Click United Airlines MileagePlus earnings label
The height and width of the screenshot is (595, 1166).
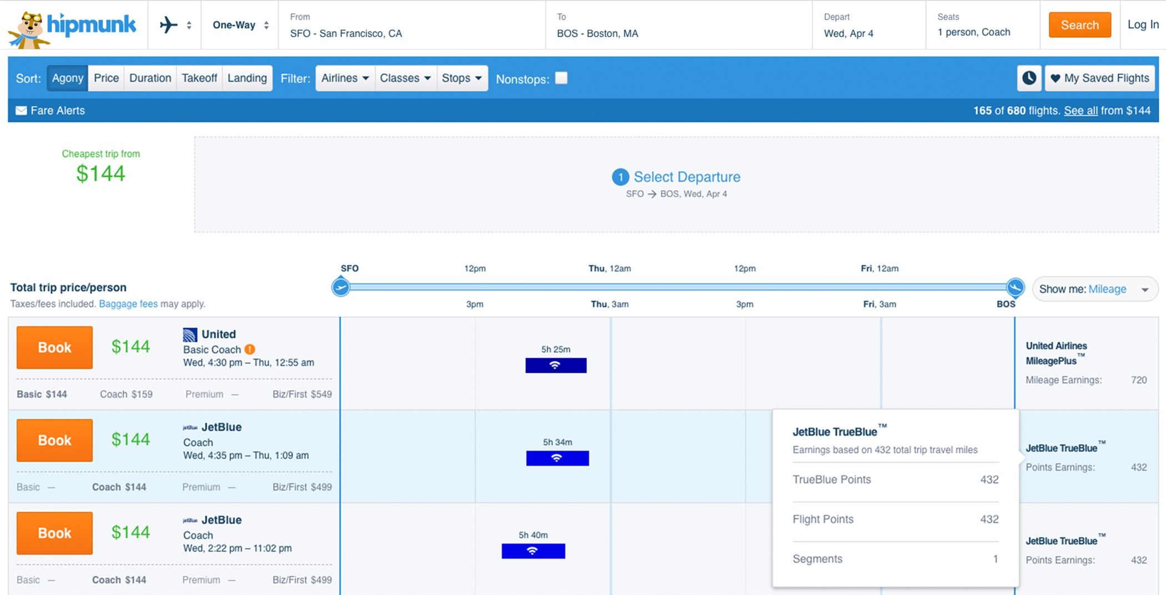pos(1056,353)
